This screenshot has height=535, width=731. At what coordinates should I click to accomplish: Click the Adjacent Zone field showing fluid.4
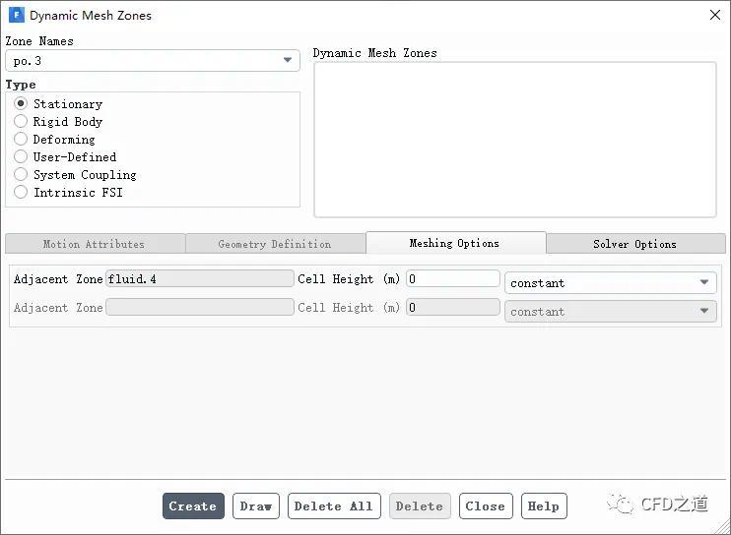[200, 278]
